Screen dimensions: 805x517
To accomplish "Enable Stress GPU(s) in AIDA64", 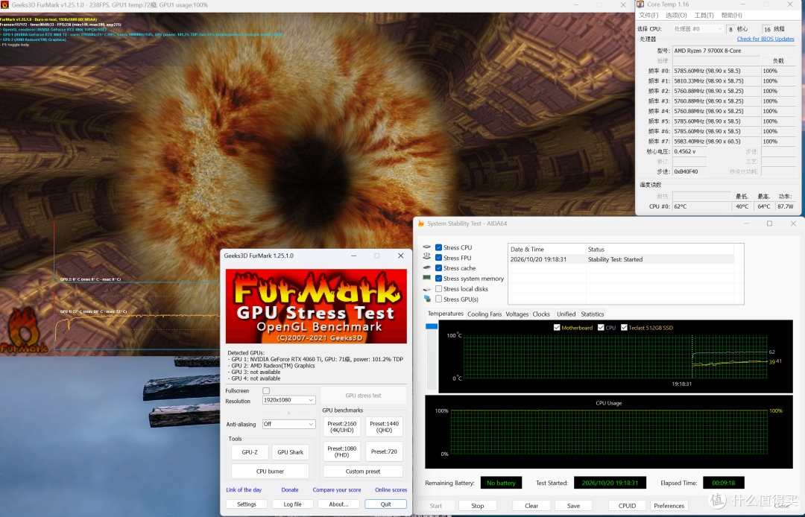I will [x=438, y=299].
